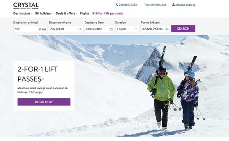Expand the Ski holidays menu
The width and height of the screenshot is (229, 141).
click(44, 13)
